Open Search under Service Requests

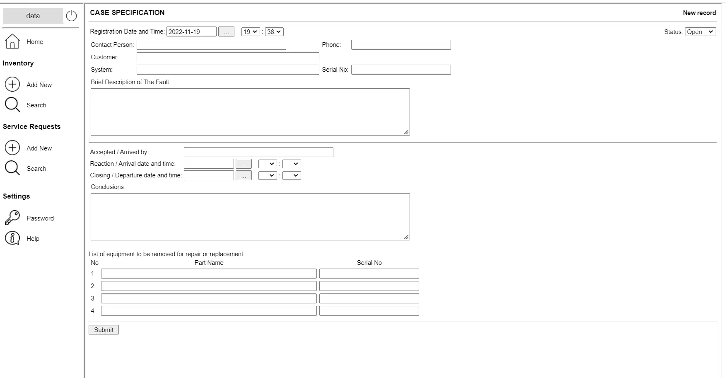(x=36, y=169)
